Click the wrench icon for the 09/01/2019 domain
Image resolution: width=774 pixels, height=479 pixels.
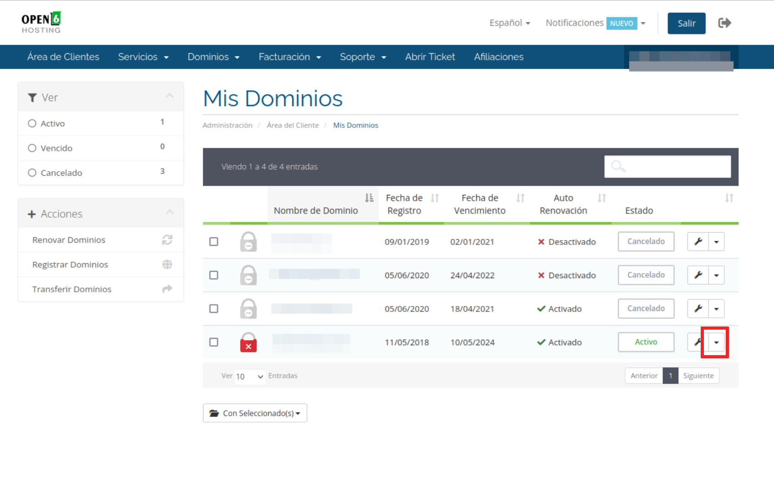pyautogui.click(x=698, y=241)
